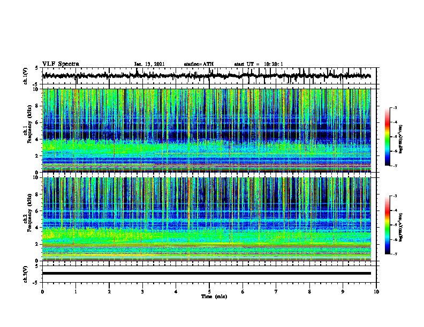Click the ch.2 "Frequency (kHz)" axis label

click(x=29, y=213)
